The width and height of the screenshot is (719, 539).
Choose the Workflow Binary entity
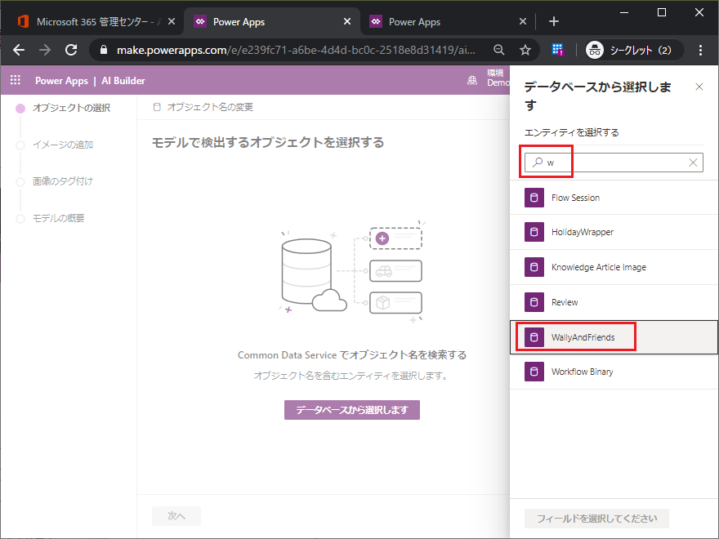(582, 372)
